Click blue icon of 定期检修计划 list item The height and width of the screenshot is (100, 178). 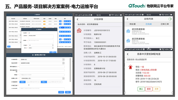(128, 31)
